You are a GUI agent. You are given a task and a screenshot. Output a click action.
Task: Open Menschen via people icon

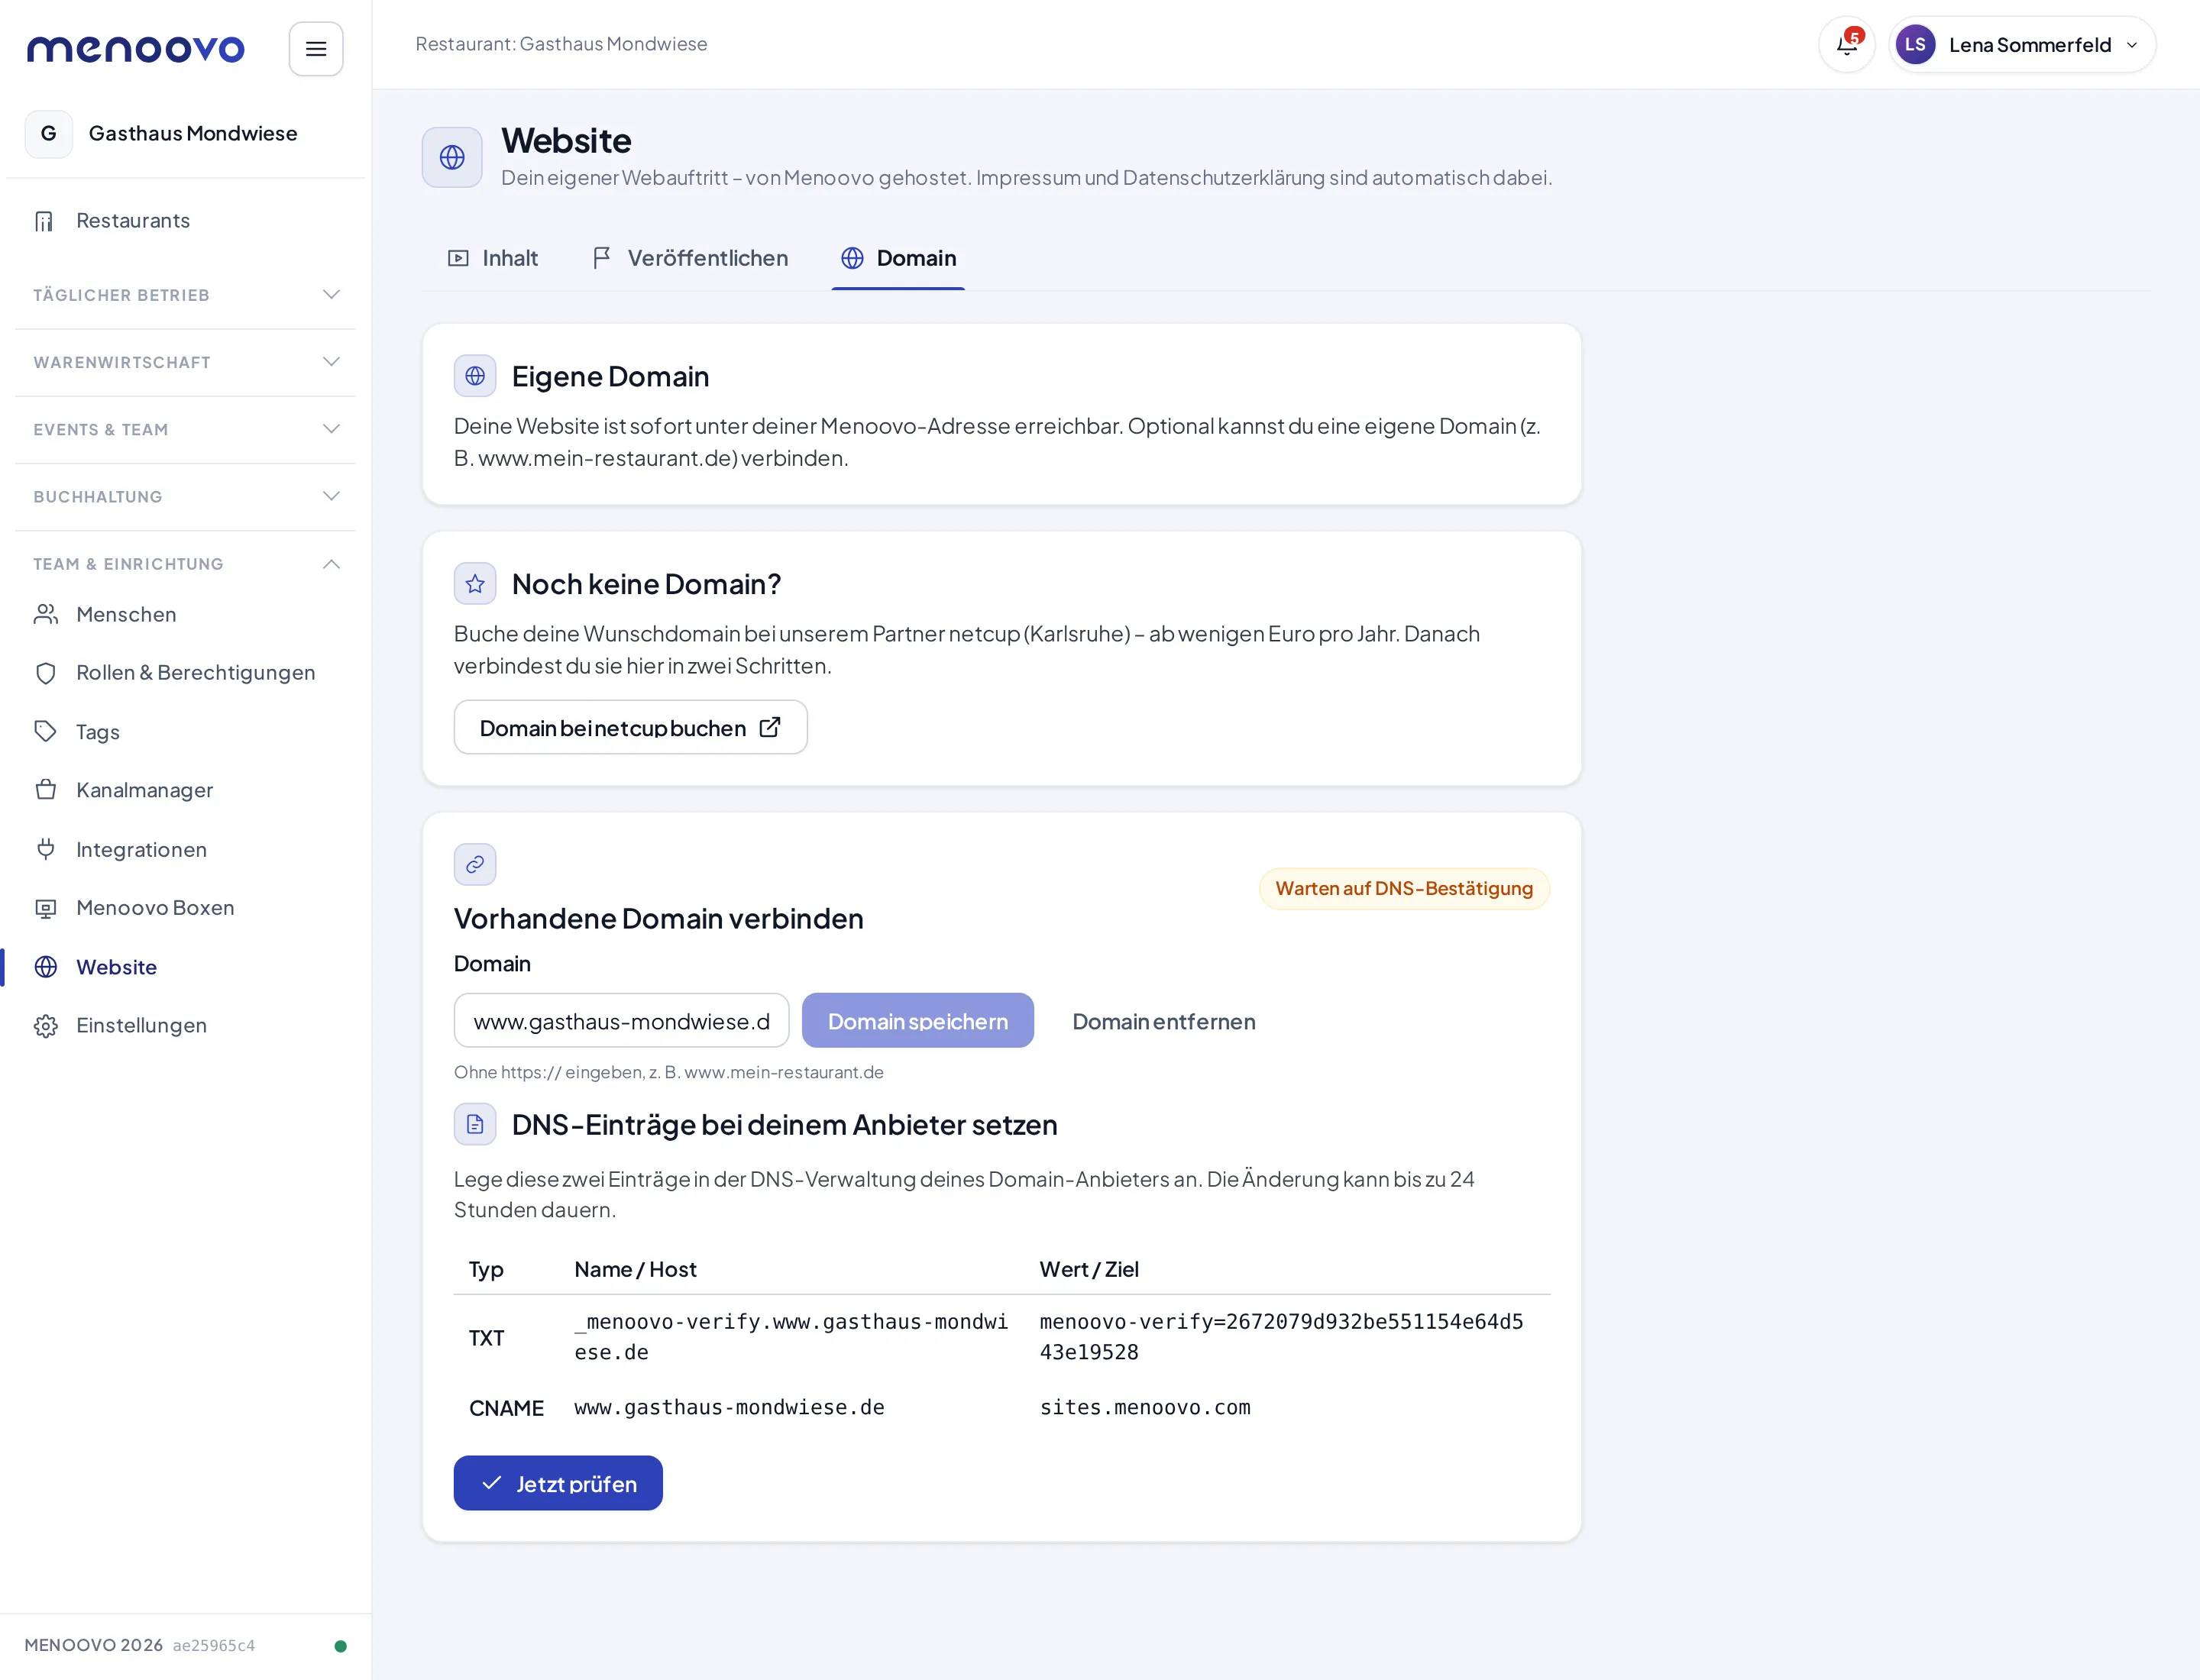click(46, 614)
